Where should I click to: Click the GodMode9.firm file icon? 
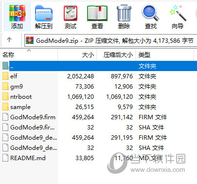tap(5, 117)
